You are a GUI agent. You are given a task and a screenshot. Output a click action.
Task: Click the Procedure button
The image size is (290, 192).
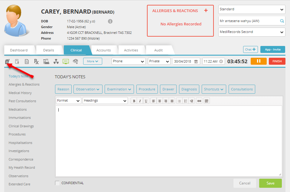147,89
